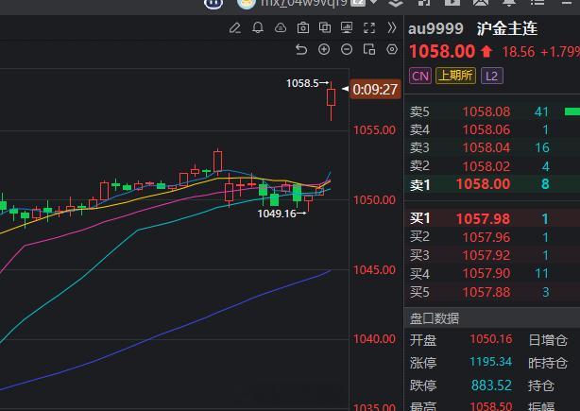This screenshot has height=411, width=580.
Task: Click the 上期所 exchange tag
Action: pyautogui.click(x=455, y=76)
